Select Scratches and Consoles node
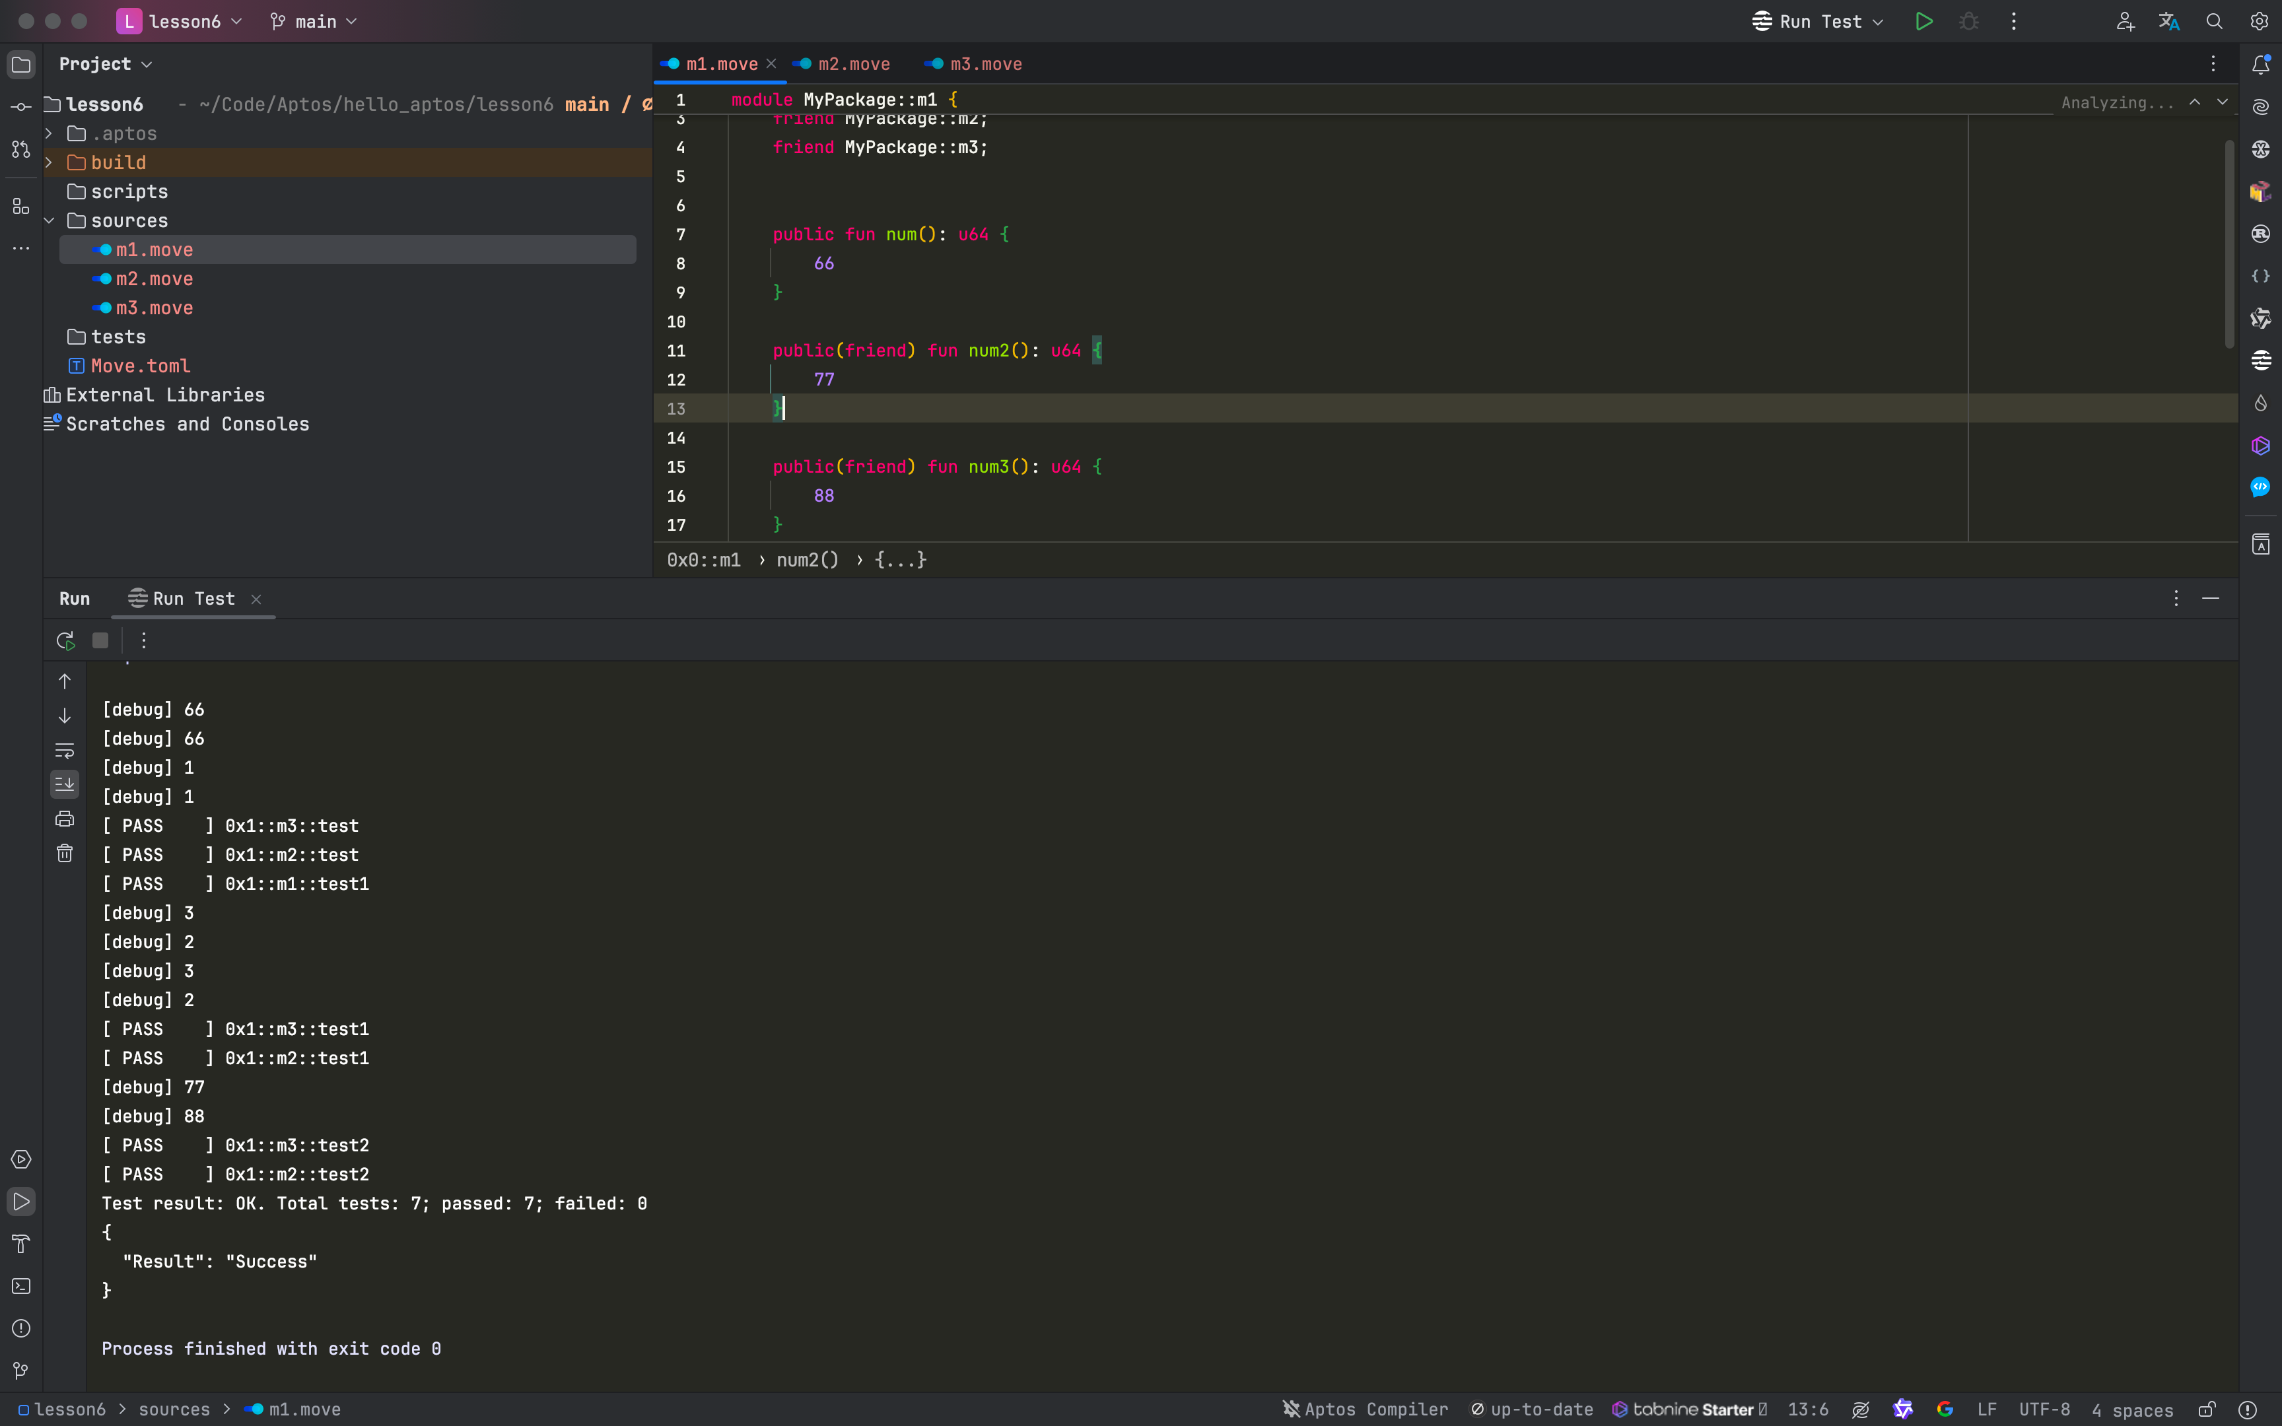The width and height of the screenshot is (2282, 1426). pos(176,424)
